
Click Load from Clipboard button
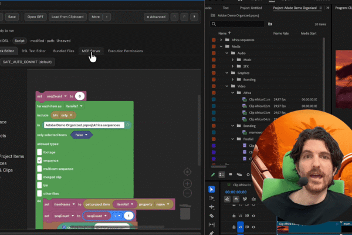pyautogui.click(x=67, y=17)
